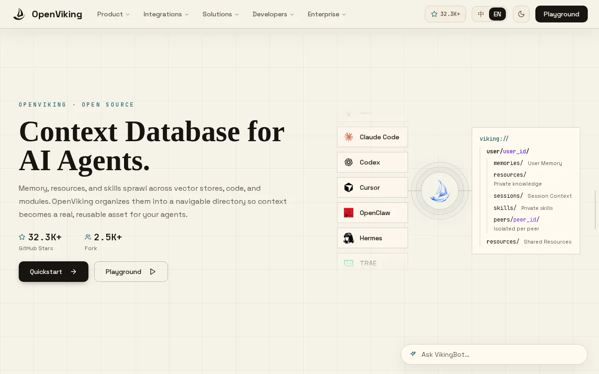Click the viking:// root path
This screenshot has width=599, height=374.
coord(494,139)
